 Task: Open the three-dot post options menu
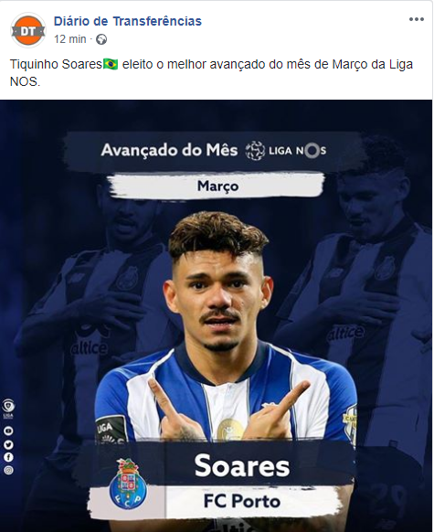416,19
